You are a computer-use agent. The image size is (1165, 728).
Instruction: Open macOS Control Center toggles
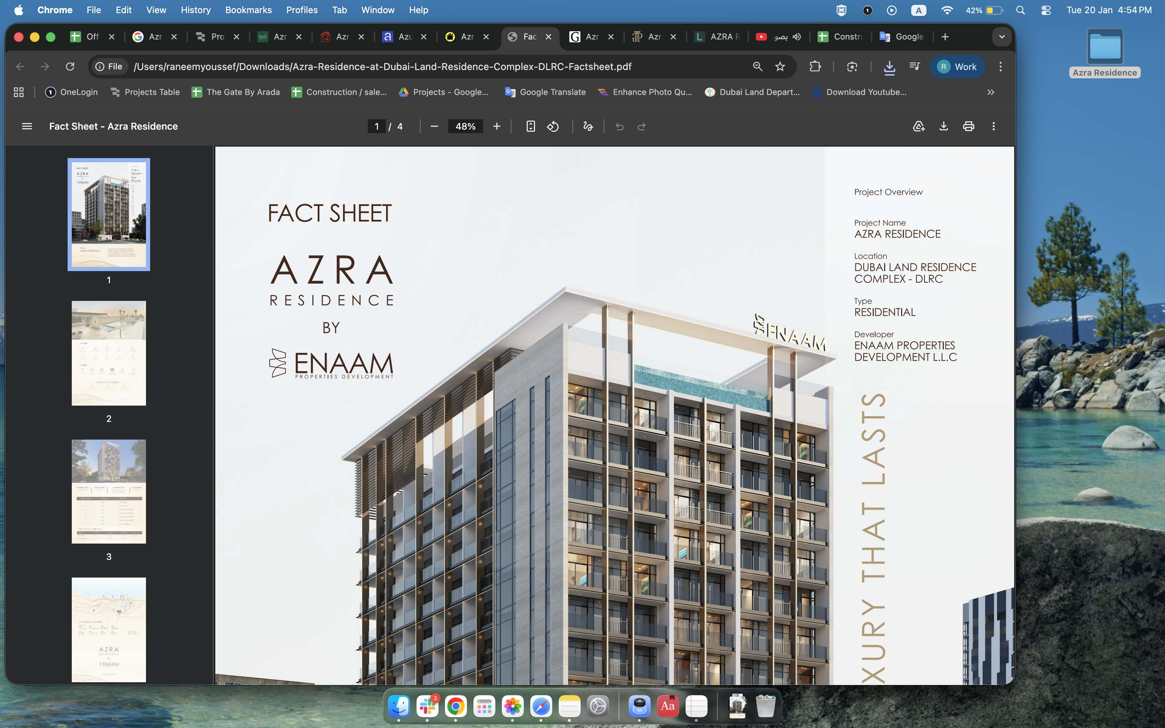click(1046, 10)
